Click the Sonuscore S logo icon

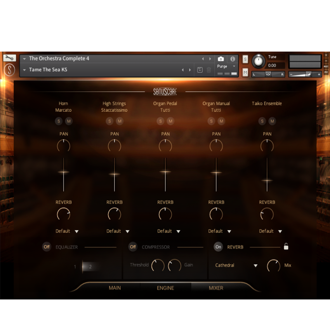pyautogui.click(x=9, y=70)
